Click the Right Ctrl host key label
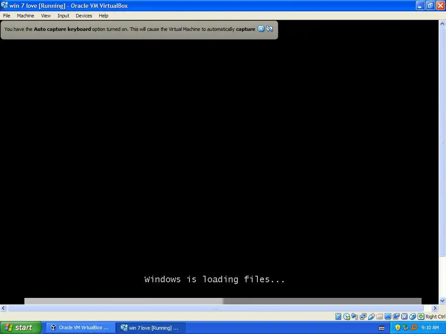 click(436, 317)
